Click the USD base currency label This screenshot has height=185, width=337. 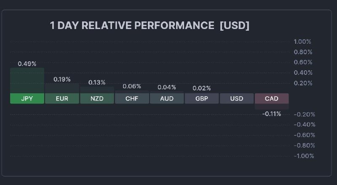(x=237, y=99)
